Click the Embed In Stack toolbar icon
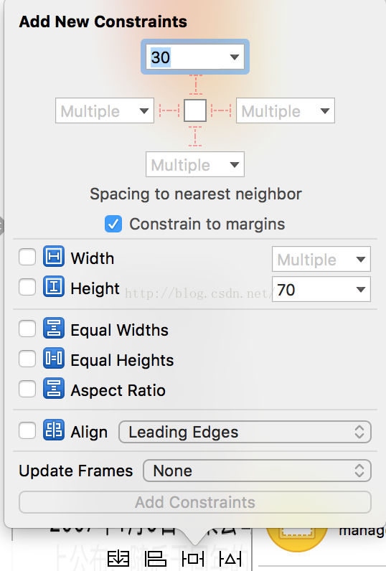The height and width of the screenshot is (571, 386). [118, 559]
